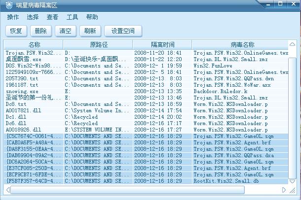Click the 刷新 button

90,31
